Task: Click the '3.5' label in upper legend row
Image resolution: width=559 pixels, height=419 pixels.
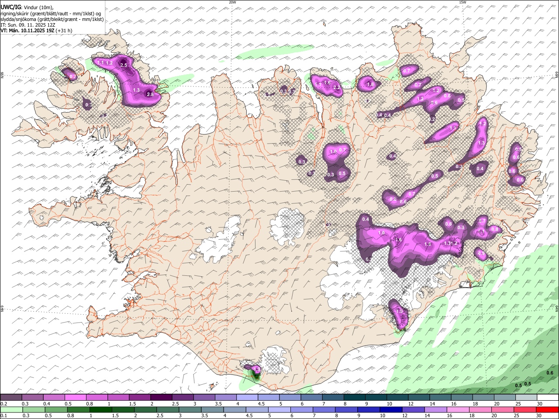Action: [x=218, y=404]
